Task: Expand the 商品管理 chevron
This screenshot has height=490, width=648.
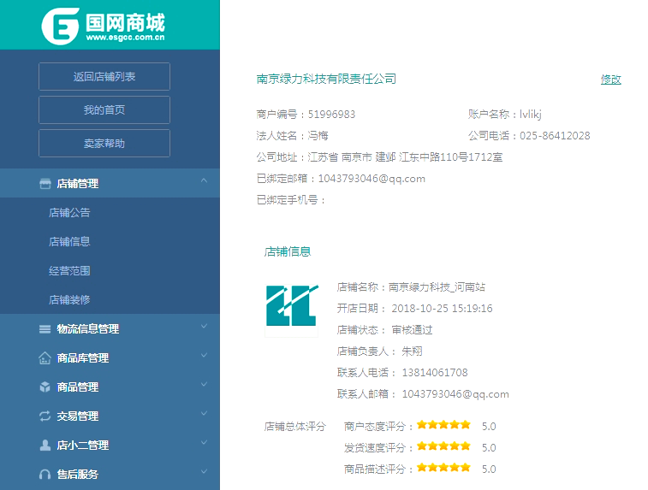Action: (x=204, y=384)
